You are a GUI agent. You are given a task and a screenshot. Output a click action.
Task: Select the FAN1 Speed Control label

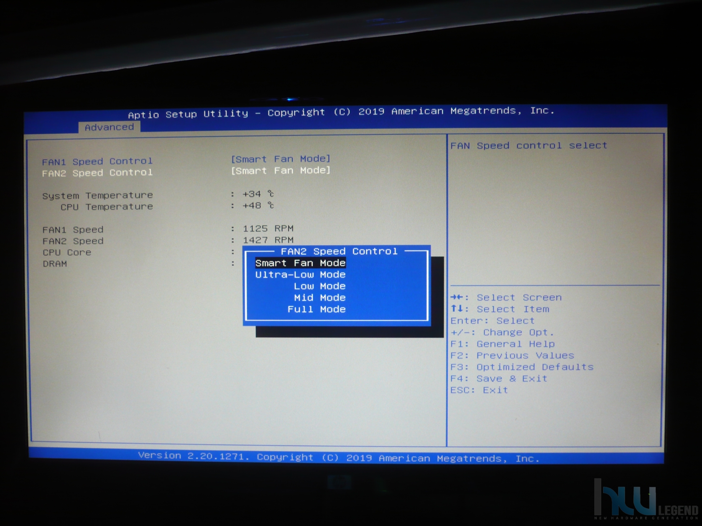point(97,161)
